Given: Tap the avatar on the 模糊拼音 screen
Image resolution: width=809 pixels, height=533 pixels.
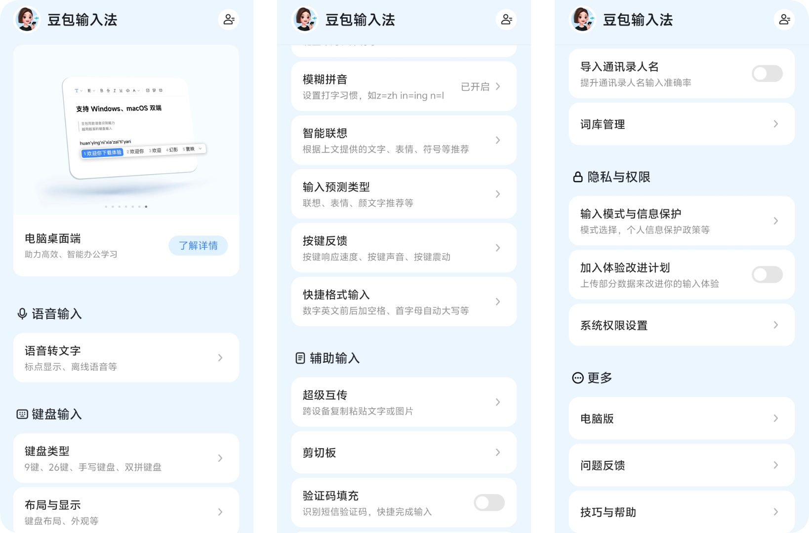Looking at the screenshot, I should click(305, 19).
